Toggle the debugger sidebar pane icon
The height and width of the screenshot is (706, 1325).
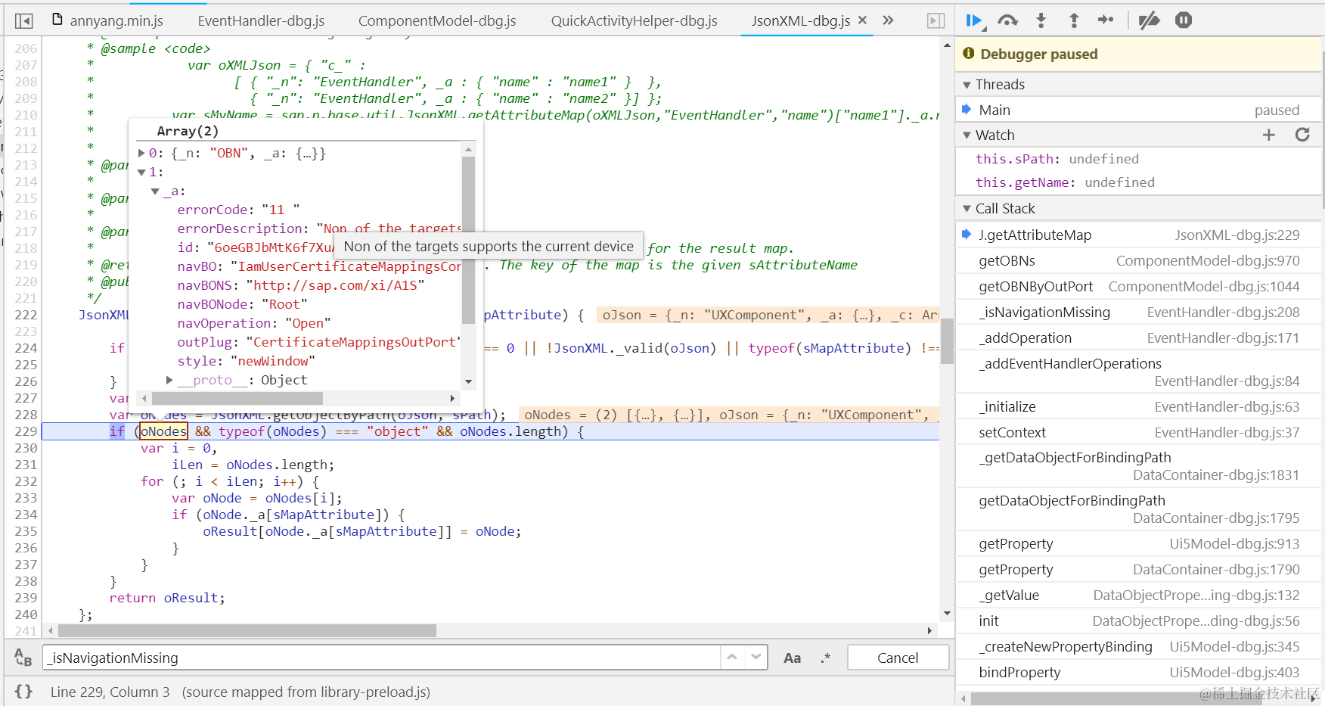(x=936, y=20)
